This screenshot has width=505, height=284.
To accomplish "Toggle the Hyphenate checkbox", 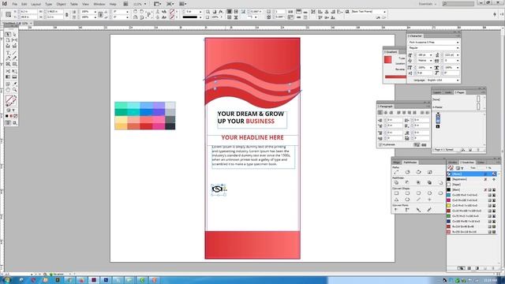I will pos(380,145).
